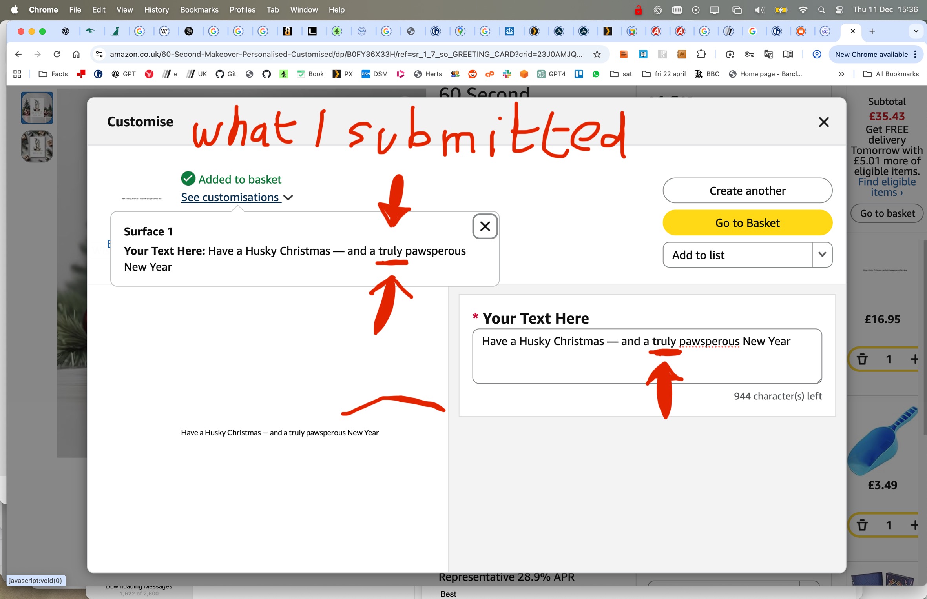Open the GitHub 'Git' bookmark
This screenshot has width=927, height=599.
click(x=226, y=74)
